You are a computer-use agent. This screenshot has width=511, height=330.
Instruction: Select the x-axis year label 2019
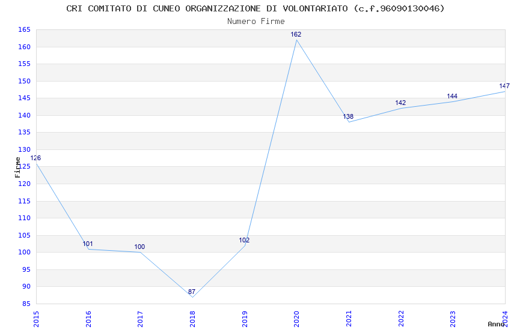pyautogui.click(x=245, y=319)
